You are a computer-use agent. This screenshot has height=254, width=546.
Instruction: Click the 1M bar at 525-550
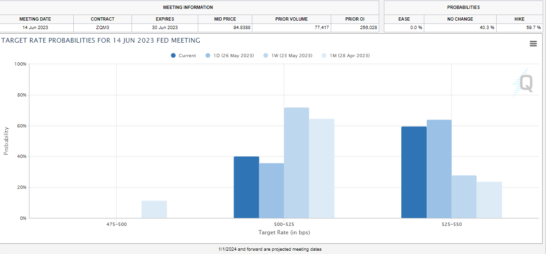tap(489, 200)
